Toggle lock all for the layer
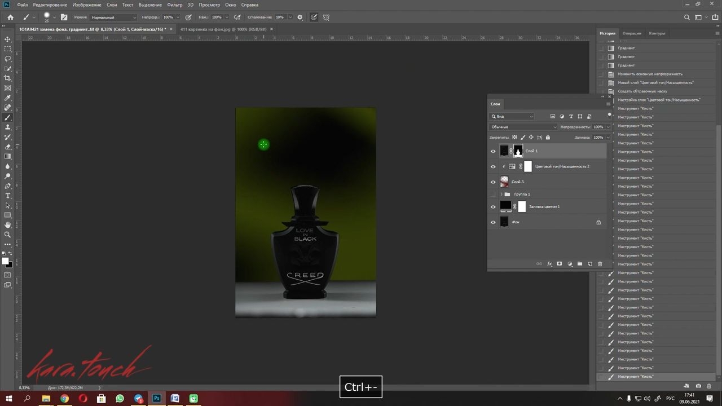This screenshot has width=722, height=406. [548, 137]
